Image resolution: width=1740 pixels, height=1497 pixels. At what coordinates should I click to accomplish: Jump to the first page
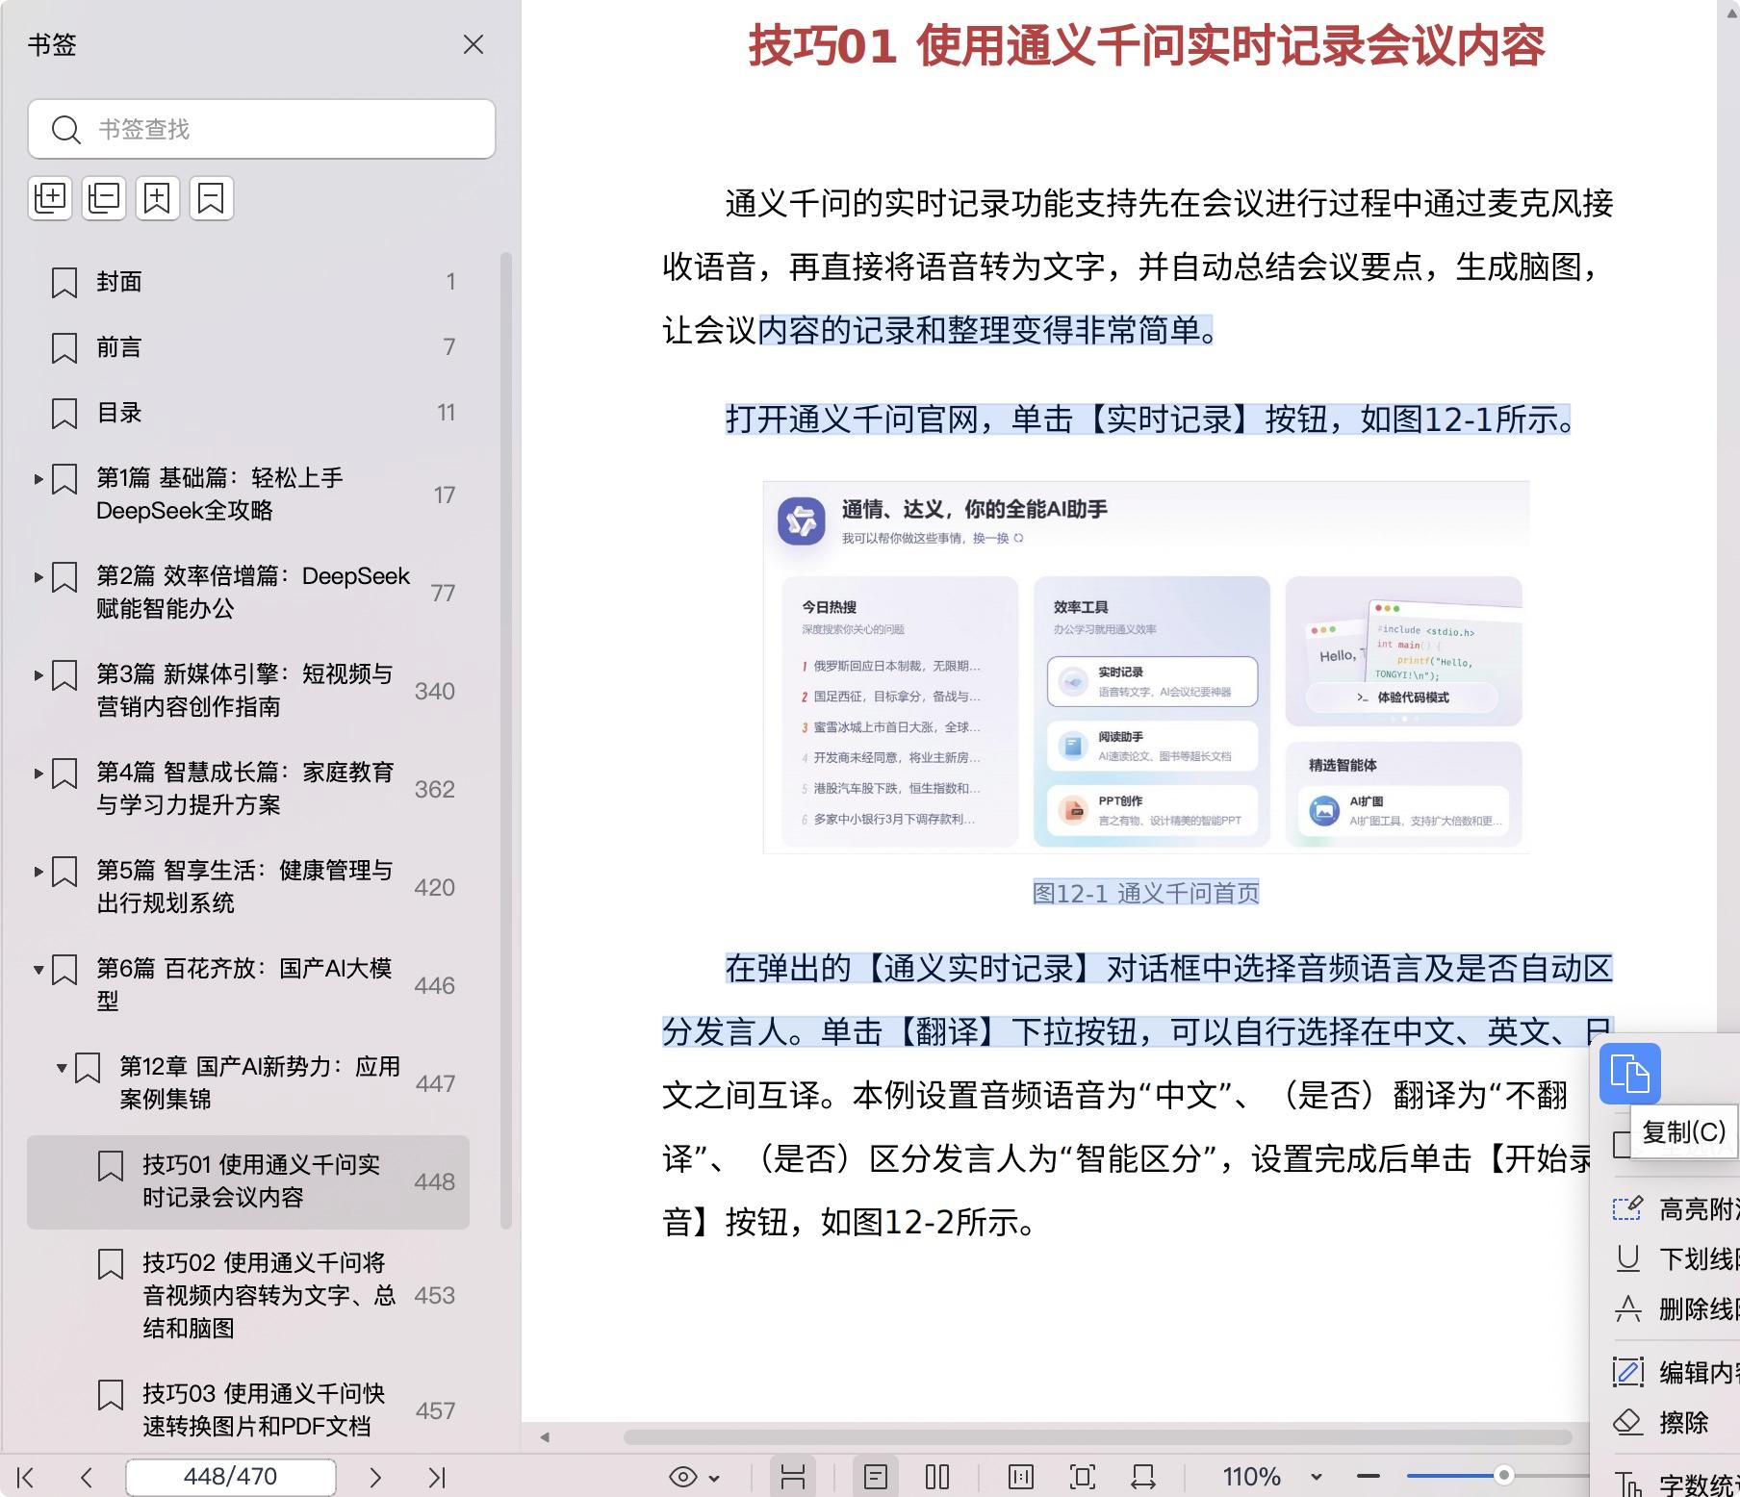coord(26,1477)
